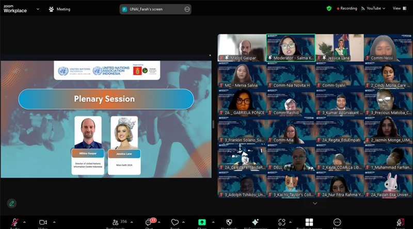Click muted mic icon on Comm-Rashid tile

(x=270, y=112)
